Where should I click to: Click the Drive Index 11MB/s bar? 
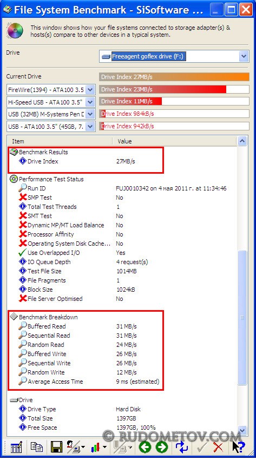tap(174, 102)
